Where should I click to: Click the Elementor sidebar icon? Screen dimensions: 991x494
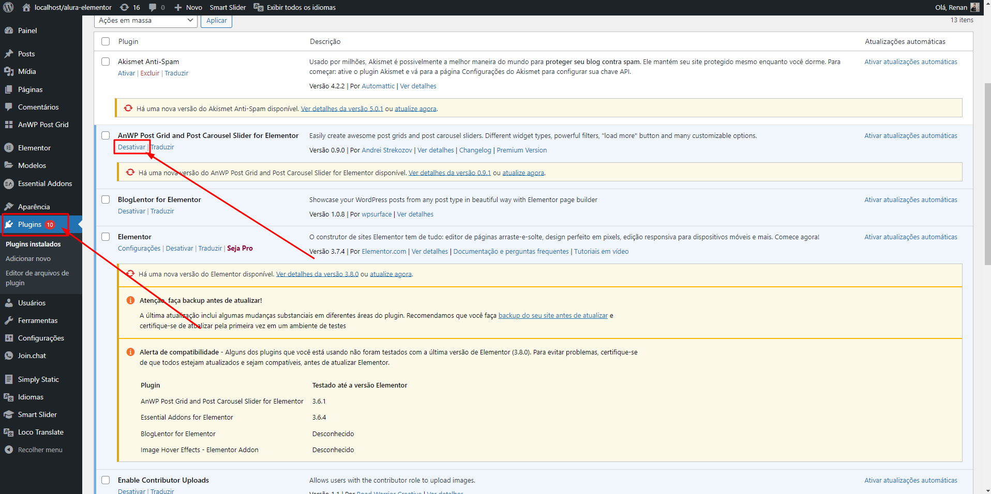pos(9,148)
